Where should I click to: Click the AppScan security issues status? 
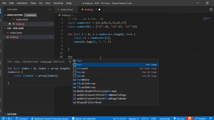(50, 119)
